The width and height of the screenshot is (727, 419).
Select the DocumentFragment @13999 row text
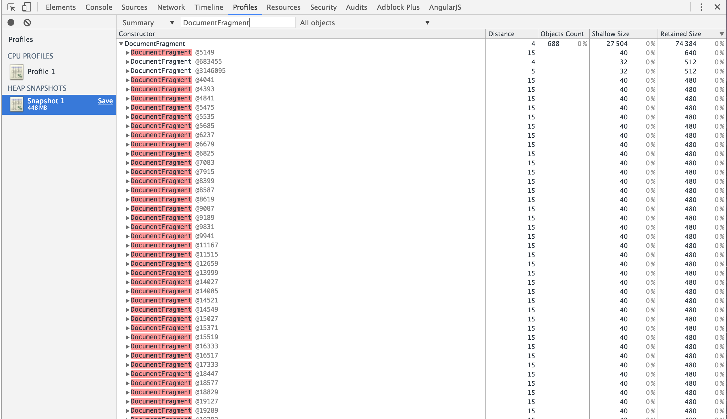[x=174, y=273]
